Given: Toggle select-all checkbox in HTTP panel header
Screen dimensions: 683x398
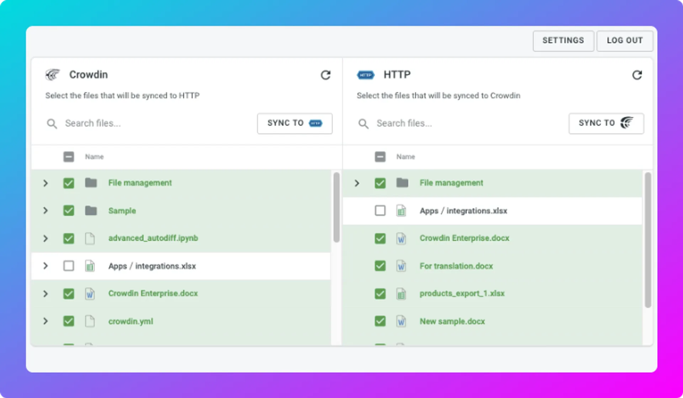Looking at the screenshot, I should click(x=380, y=157).
